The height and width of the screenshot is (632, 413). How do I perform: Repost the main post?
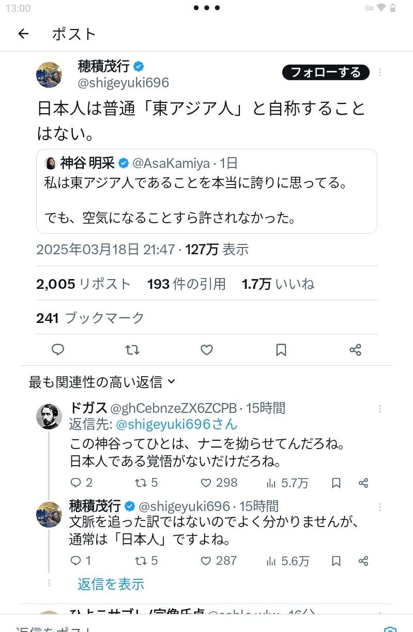click(132, 350)
